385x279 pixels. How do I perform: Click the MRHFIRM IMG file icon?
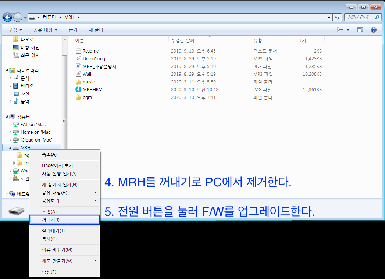click(x=78, y=89)
